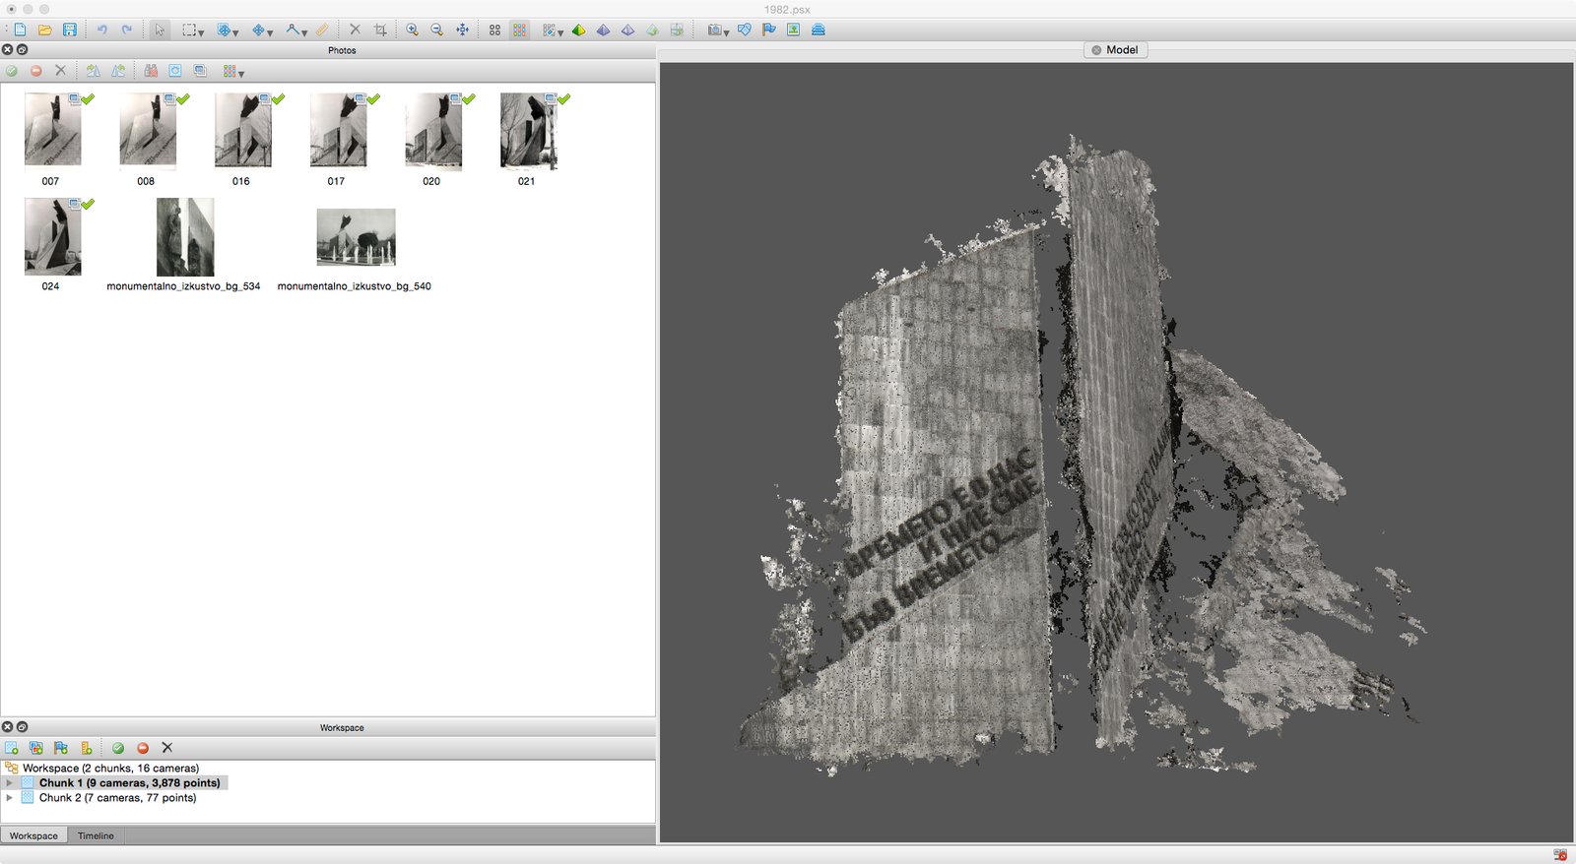Screen dimensions: 1576x864
Task: Disable chunk with red button in Workspace
Action: pos(143,748)
